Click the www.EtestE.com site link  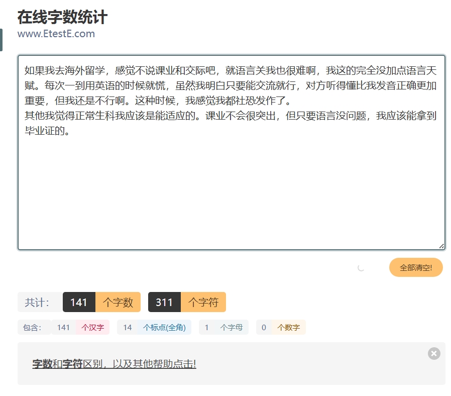point(56,34)
